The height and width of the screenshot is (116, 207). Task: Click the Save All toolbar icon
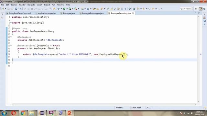click(x=12, y=9)
